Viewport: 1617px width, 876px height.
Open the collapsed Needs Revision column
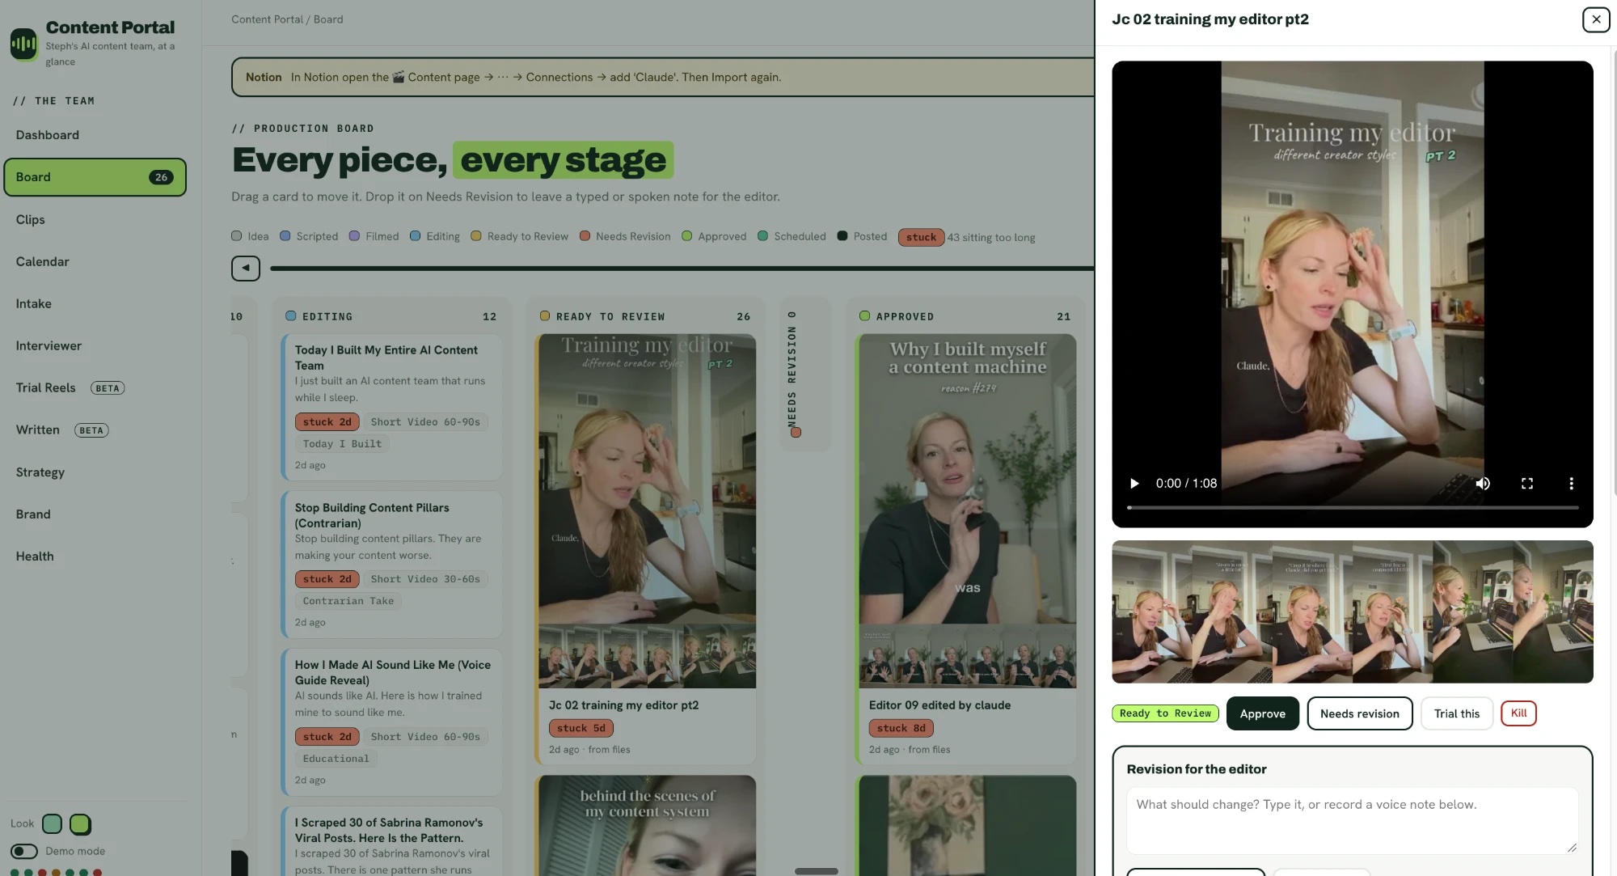[x=805, y=374]
